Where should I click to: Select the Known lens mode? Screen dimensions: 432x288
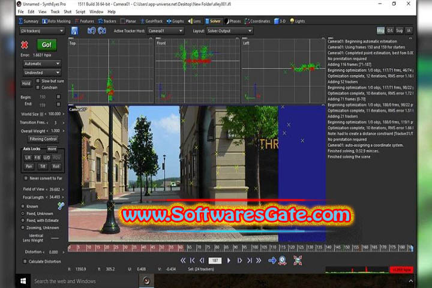(x=23, y=206)
